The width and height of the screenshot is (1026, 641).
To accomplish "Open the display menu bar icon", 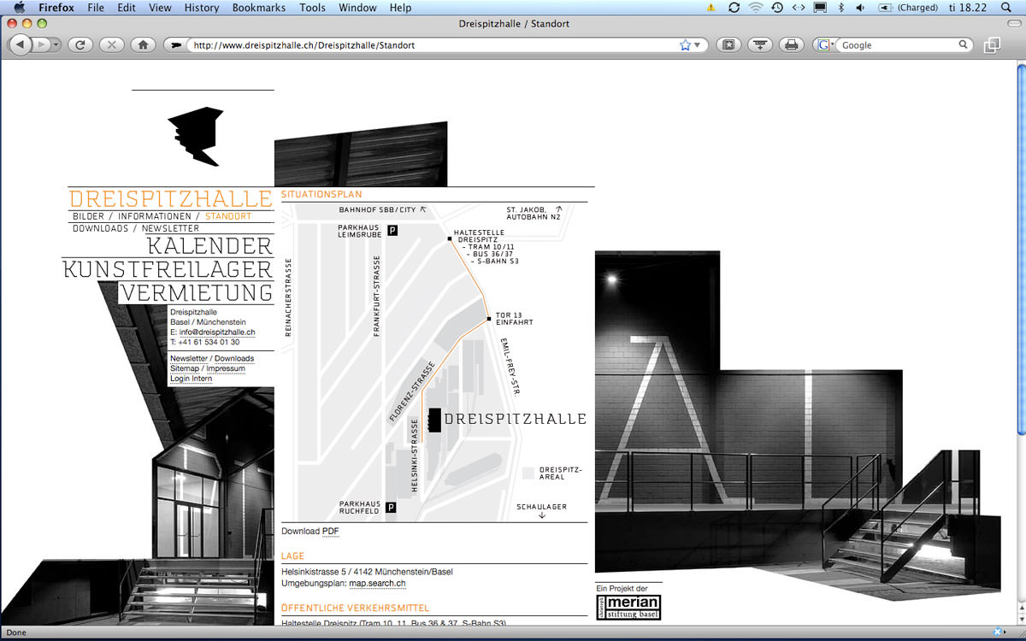I will 820,8.
